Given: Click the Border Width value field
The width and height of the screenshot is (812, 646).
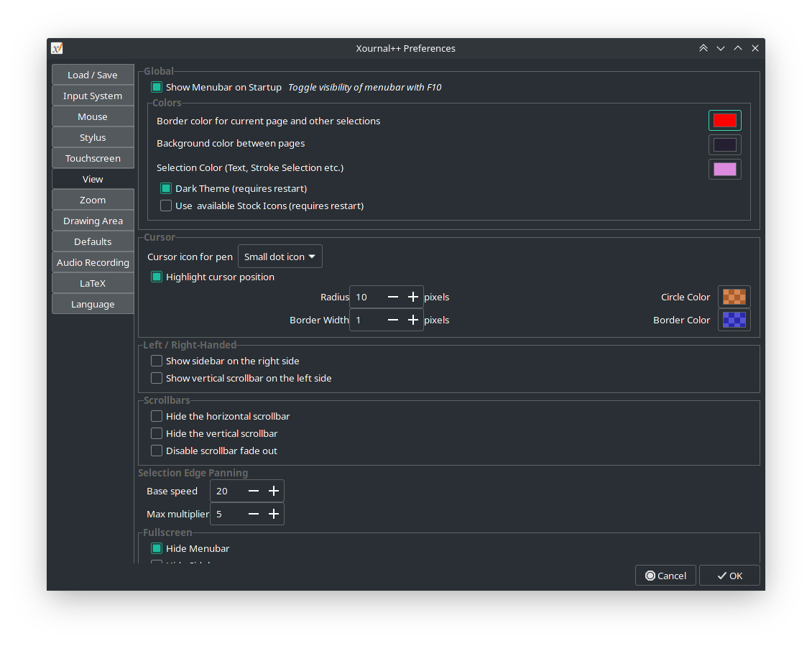Looking at the screenshot, I should (367, 320).
